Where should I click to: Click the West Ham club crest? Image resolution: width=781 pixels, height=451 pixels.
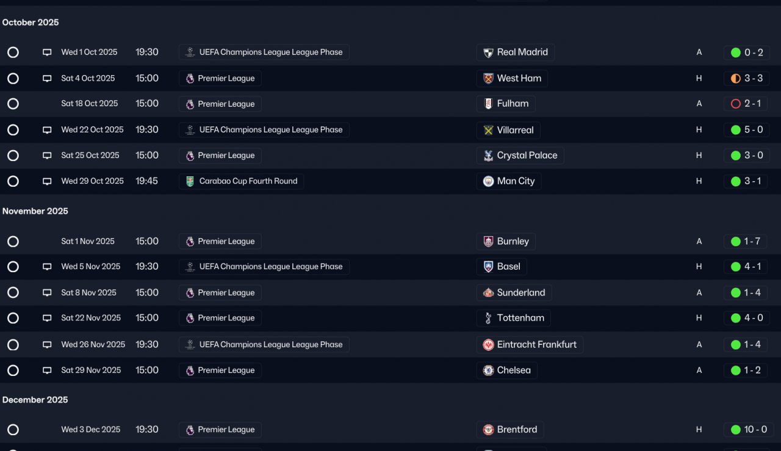(488, 78)
